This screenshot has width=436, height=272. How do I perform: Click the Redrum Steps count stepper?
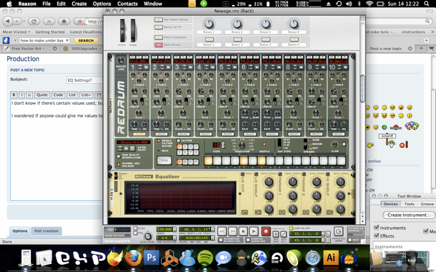[x=223, y=145]
